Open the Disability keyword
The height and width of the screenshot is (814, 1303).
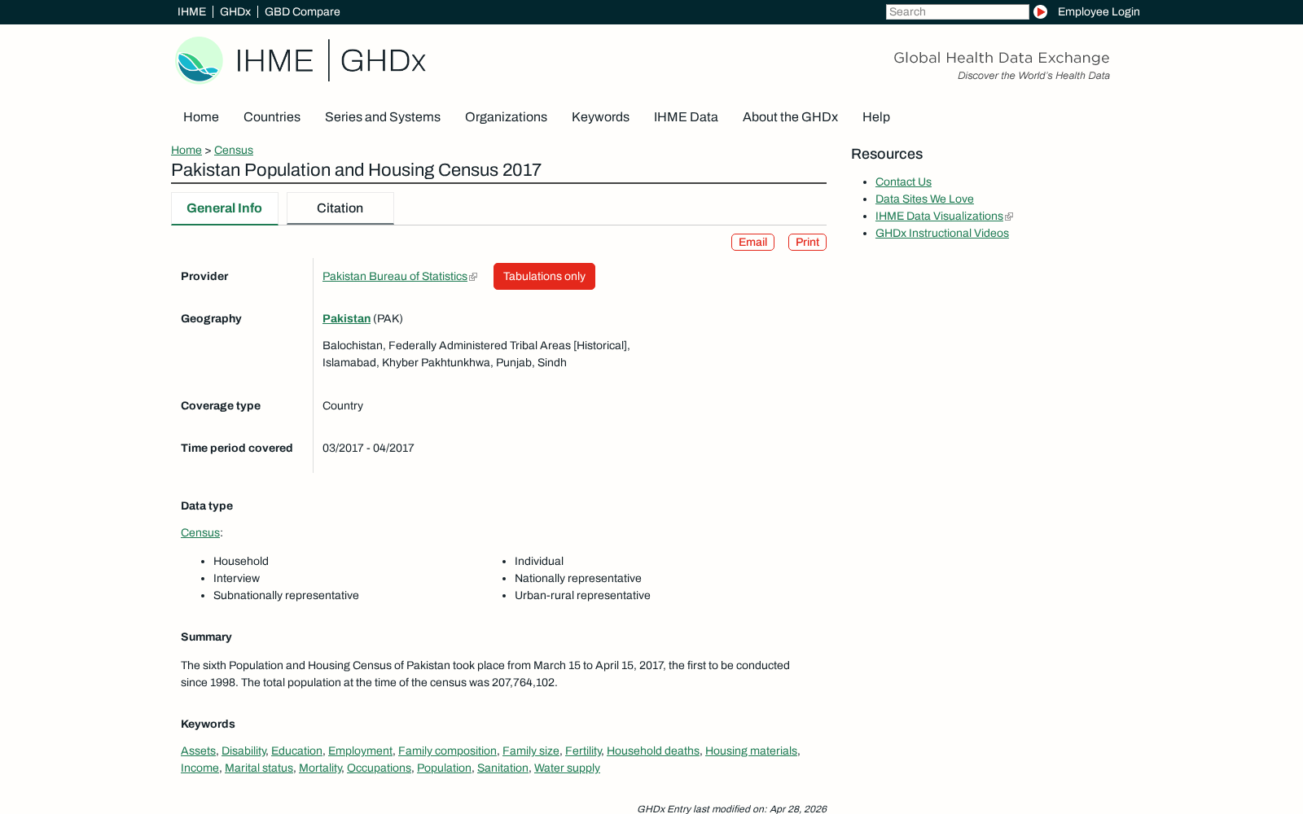coord(243,751)
